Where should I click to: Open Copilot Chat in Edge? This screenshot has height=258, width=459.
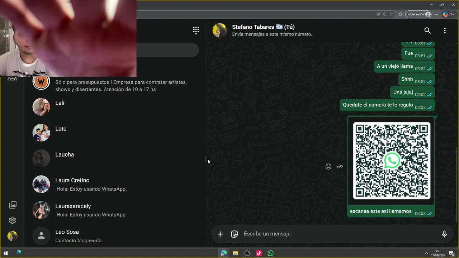[449, 14]
